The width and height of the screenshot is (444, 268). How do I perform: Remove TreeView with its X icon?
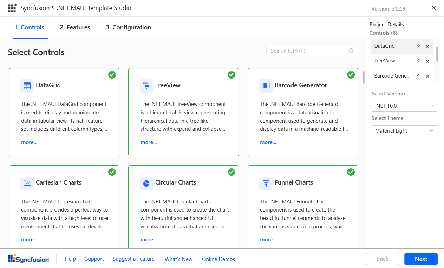point(427,61)
